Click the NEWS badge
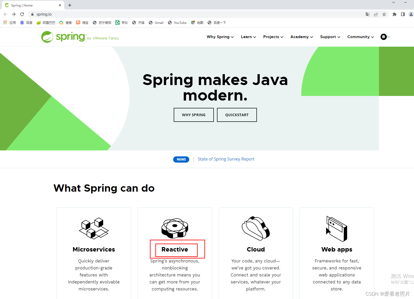414x299 pixels. pos(181,159)
